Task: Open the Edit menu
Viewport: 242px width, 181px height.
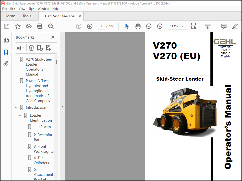Action: tap(13, 9)
